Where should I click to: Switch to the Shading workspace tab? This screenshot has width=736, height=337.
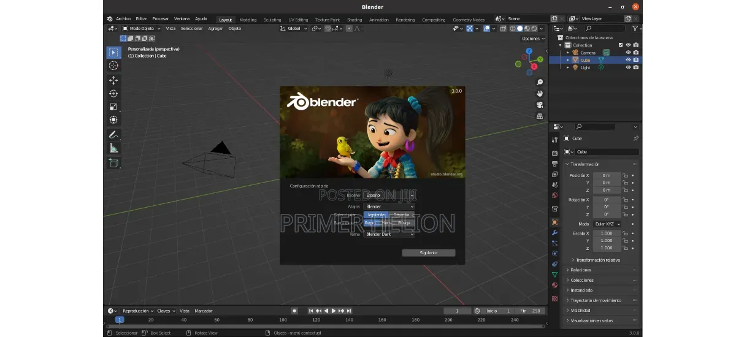pyautogui.click(x=355, y=20)
